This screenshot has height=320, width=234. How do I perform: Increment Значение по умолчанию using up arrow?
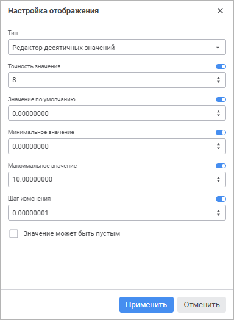tap(218, 112)
